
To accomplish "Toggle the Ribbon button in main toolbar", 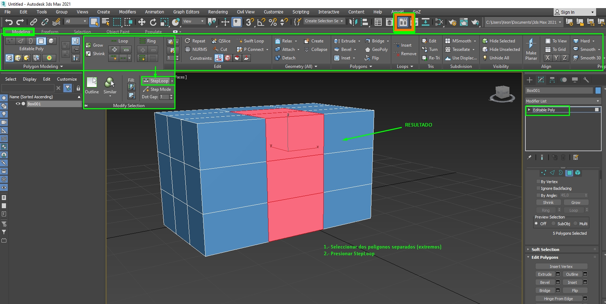I will click(x=403, y=22).
